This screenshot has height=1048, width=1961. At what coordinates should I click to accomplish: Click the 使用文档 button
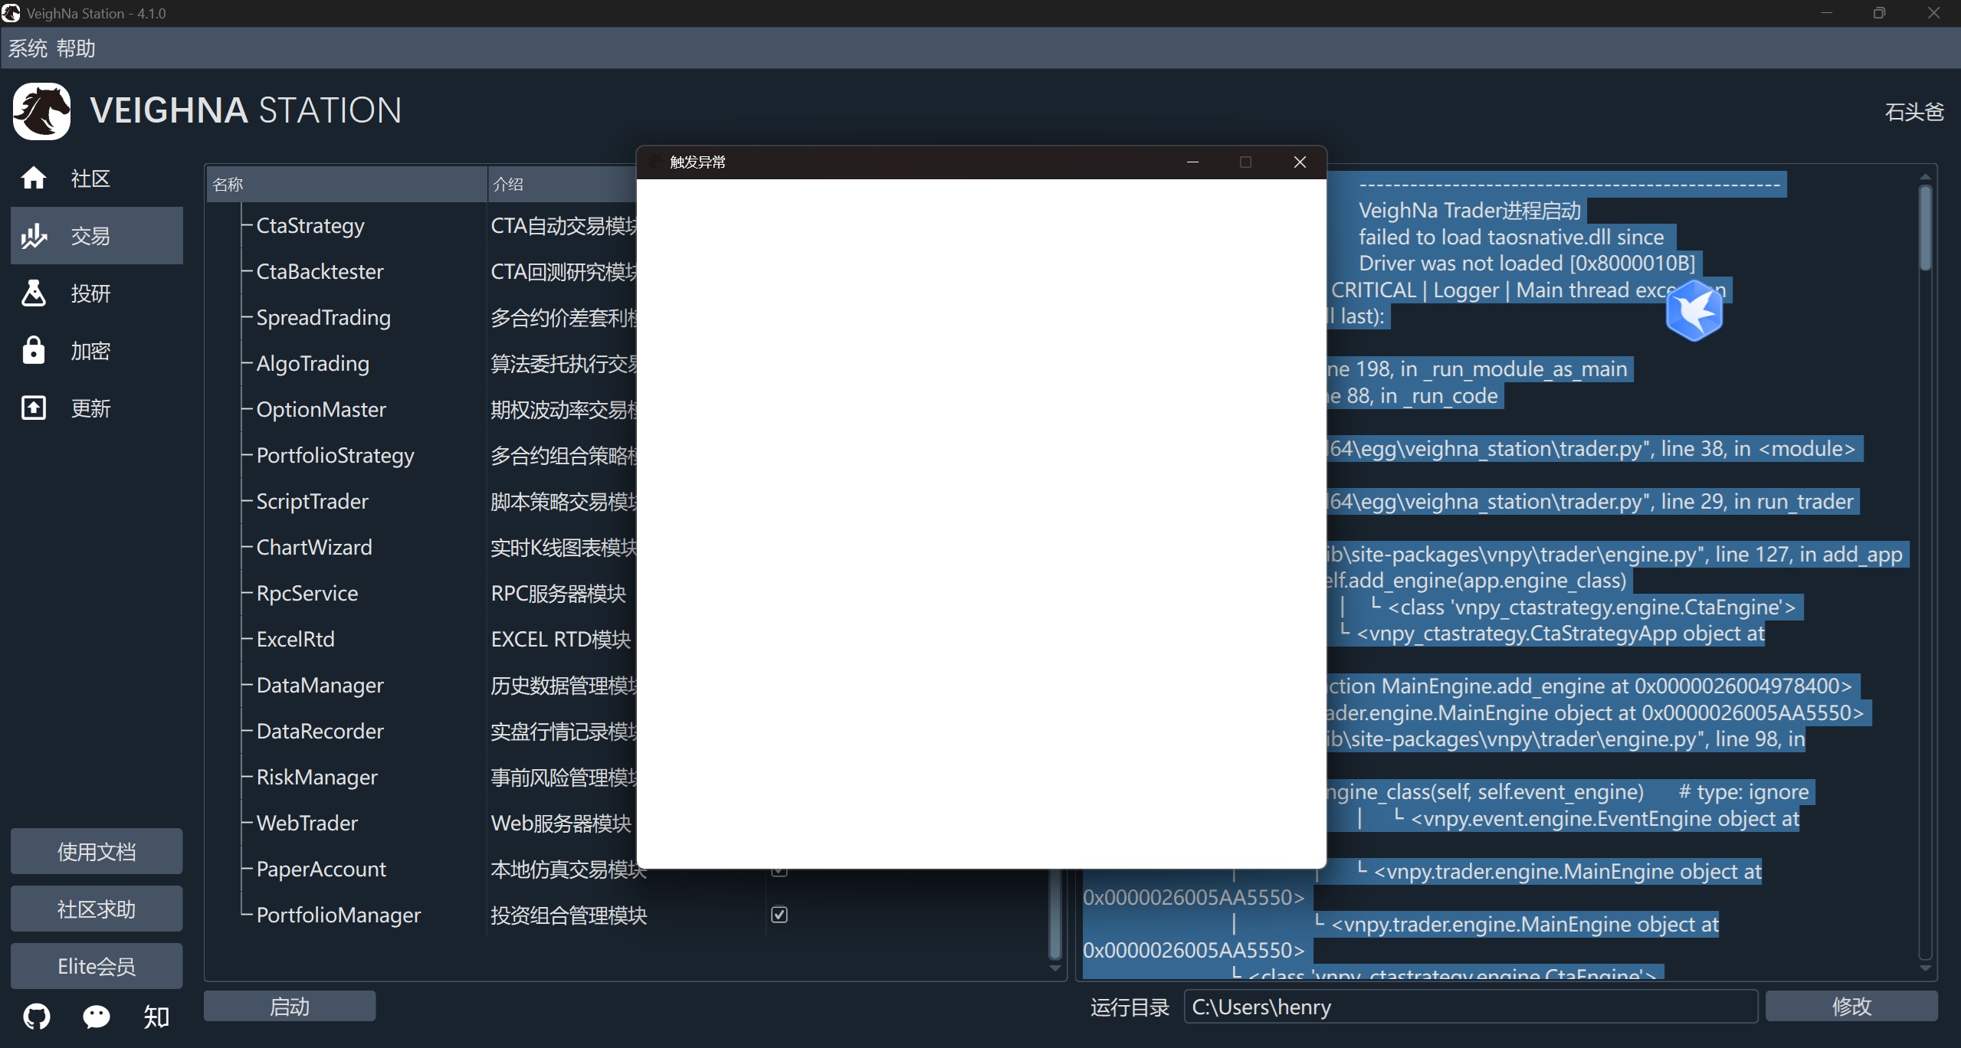(97, 851)
